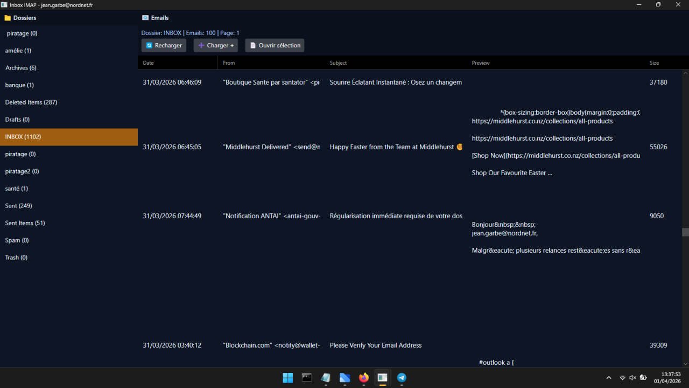The width and height of the screenshot is (689, 388).
Task: Click the volume muted tray icon
Action: coord(632,378)
